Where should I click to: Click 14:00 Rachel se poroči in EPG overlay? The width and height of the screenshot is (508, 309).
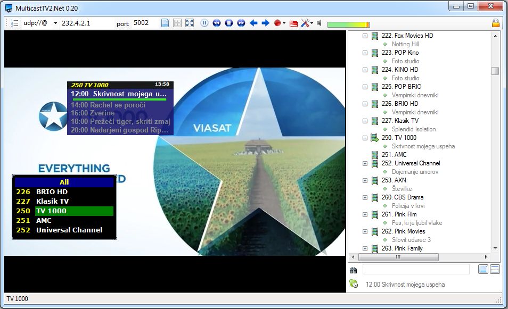click(x=108, y=105)
